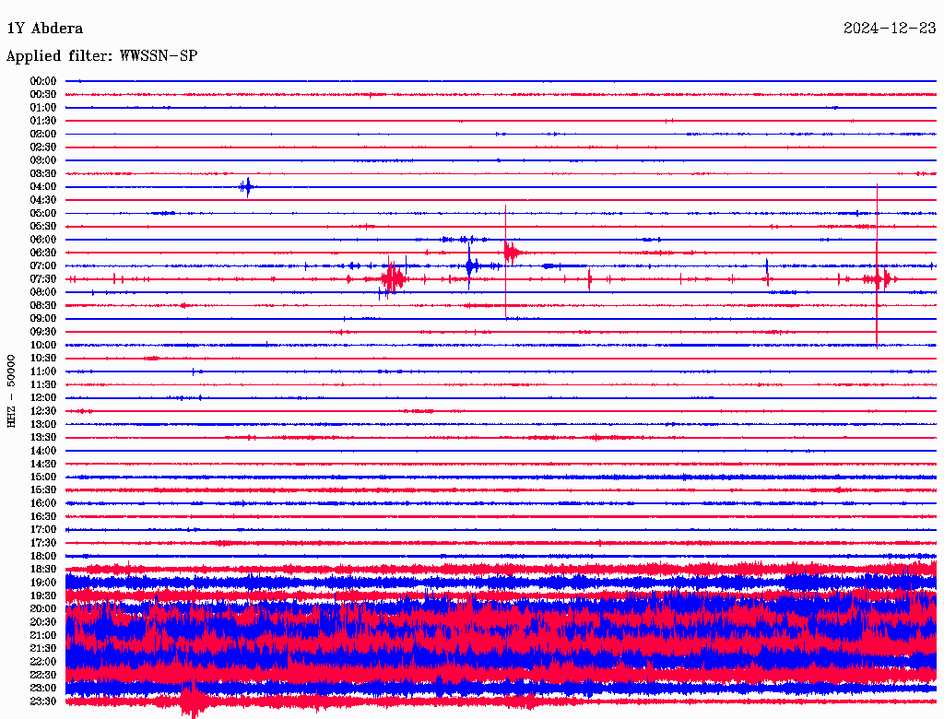Image resolution: width=944 pixels, height=719 pixels.
Task: Select the 04:00 time label
Action: [43, 187]
